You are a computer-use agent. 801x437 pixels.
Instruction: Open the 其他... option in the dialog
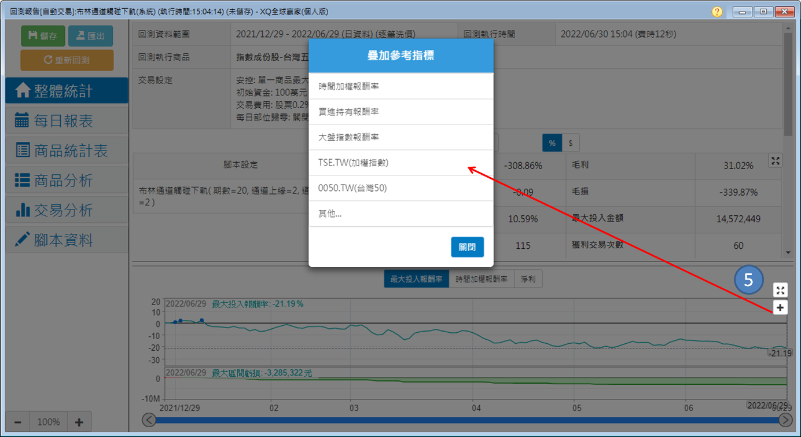point(400,214)
